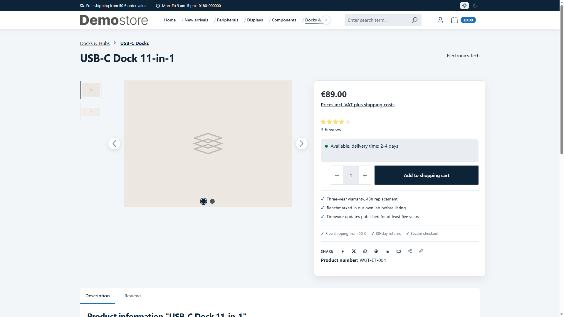
Task: Click the €0.00 cart total badge
Action: coord(468,20)
